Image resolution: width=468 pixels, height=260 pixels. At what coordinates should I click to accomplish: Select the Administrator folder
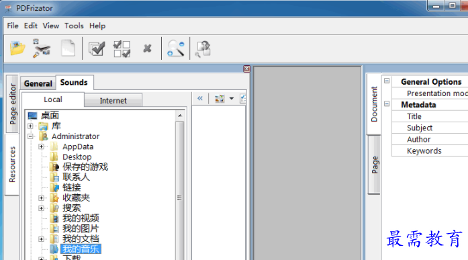click(75, 136)
